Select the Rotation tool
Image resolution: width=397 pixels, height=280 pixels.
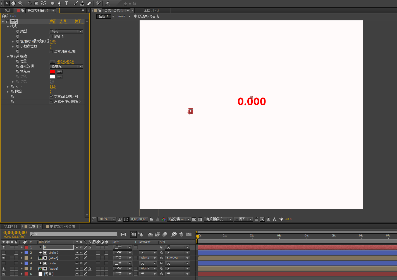pyautogui.click(x=30, y=3)
